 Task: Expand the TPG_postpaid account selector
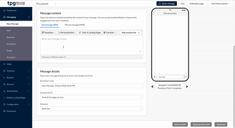tap(46, 4)
